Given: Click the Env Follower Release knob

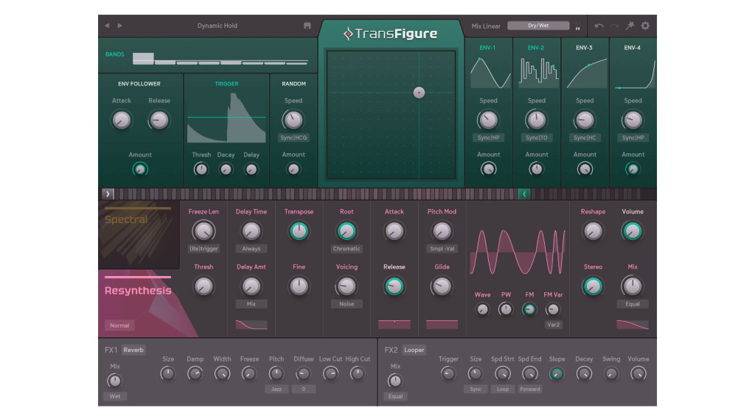Looking at the screenshot, I should coord(159,120).
